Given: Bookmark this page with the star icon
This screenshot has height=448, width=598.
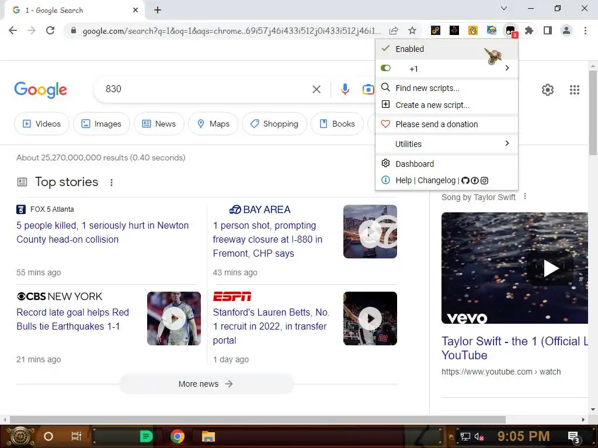Looking at the screenshot, I should click(412, 30).
